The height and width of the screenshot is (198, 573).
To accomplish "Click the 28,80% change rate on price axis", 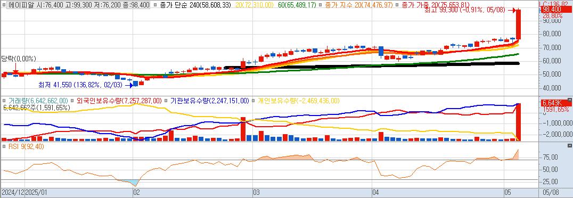I will coord(553,16).
